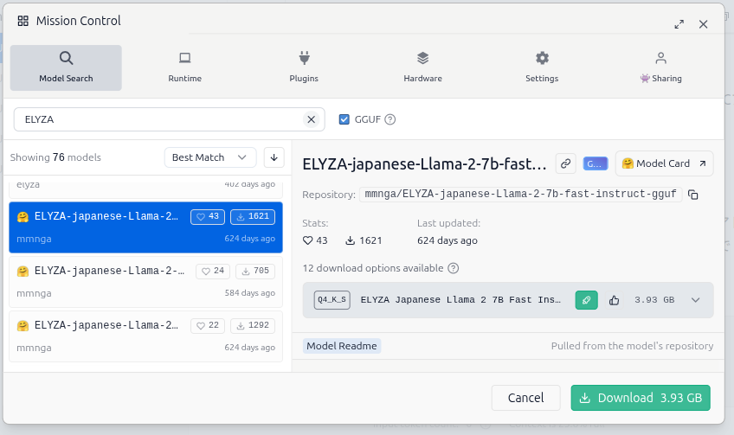Clear the ELYZA search text
This screenshot has height=435, width=734.
point(312,119)
